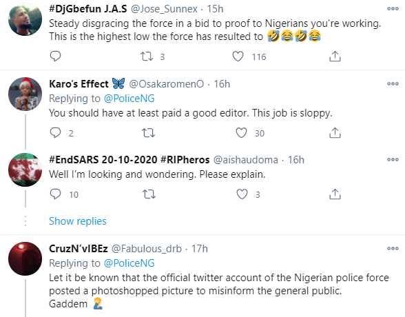Screen dimensions: 405x317
Task: Open @PoliceNG mention in CruzN'vIBEz reply
Action: tap(129, 263)
